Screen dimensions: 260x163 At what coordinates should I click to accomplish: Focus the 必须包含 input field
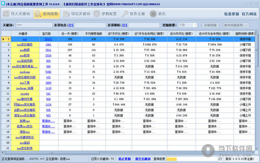tap(90, 25)
